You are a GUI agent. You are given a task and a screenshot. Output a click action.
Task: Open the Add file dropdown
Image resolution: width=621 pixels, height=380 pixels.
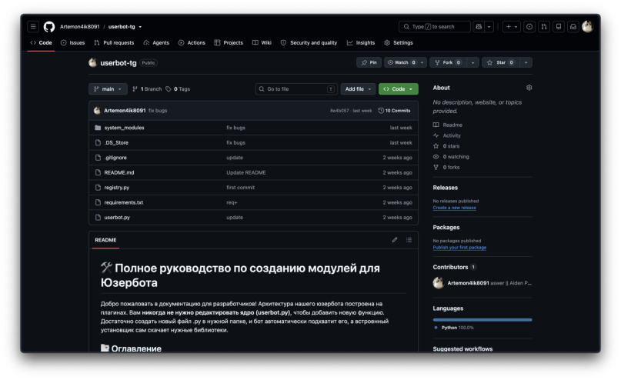click(x=358, y=89)
